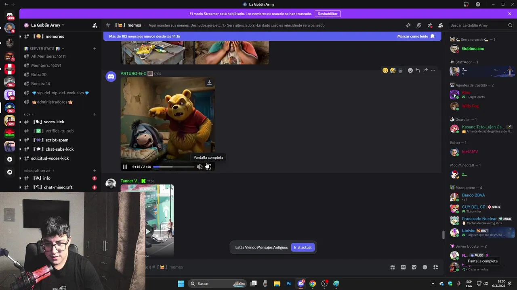
Task: React with rolling laughing emoji
Action: coord(393,70)
